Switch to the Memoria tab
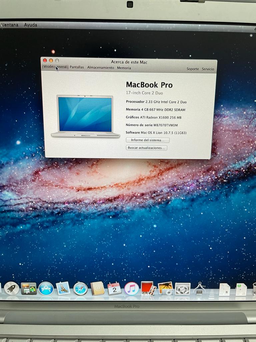 coord(124,68)
